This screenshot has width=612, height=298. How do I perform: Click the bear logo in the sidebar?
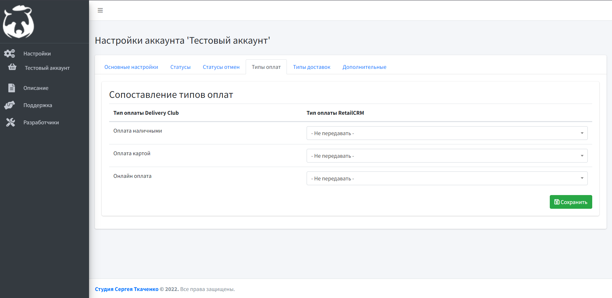[x=19, y=22]
